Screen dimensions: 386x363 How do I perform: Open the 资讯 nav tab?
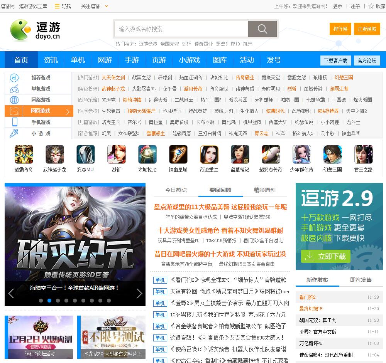point(51,60)
